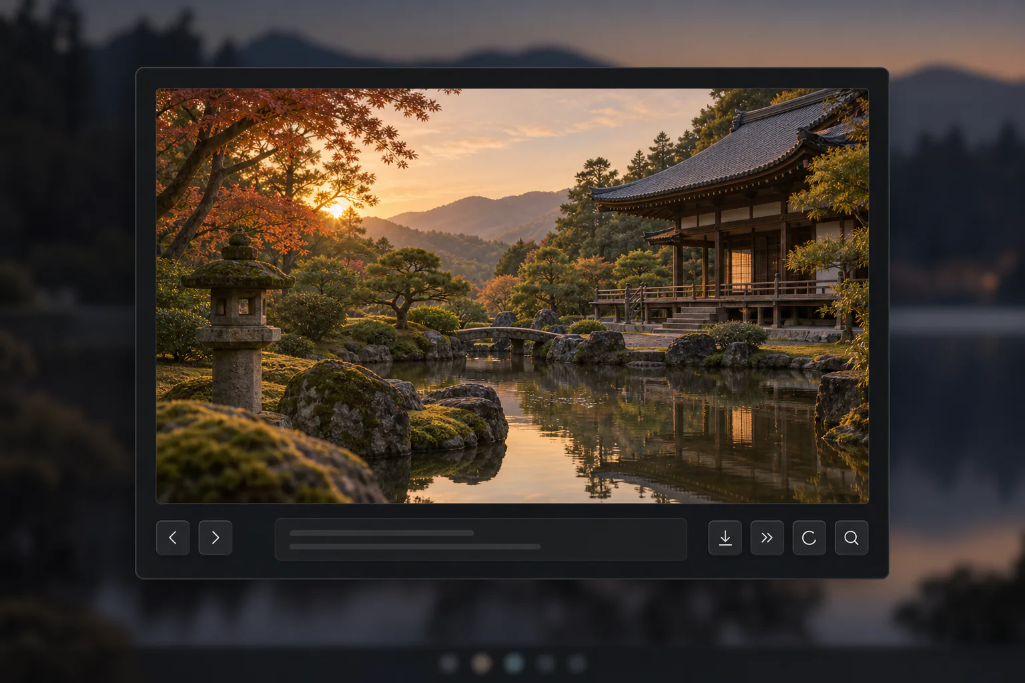Advance to the next image with right chevron
The image size is (1025, 683).
click(216, 538)
